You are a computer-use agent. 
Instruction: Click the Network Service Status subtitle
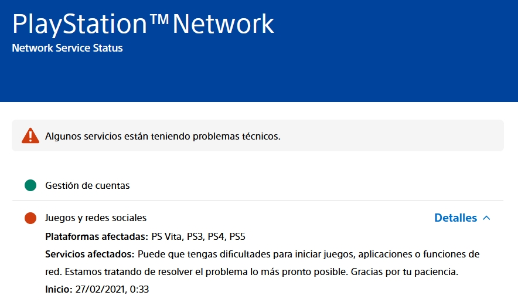[x=67, y=48]
